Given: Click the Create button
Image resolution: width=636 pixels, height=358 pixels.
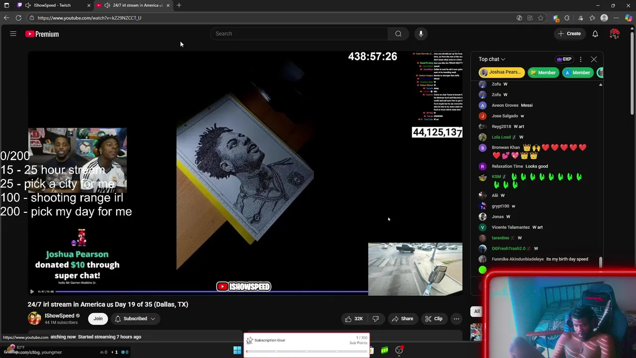Looking at the screenshot, I should 569,34.
